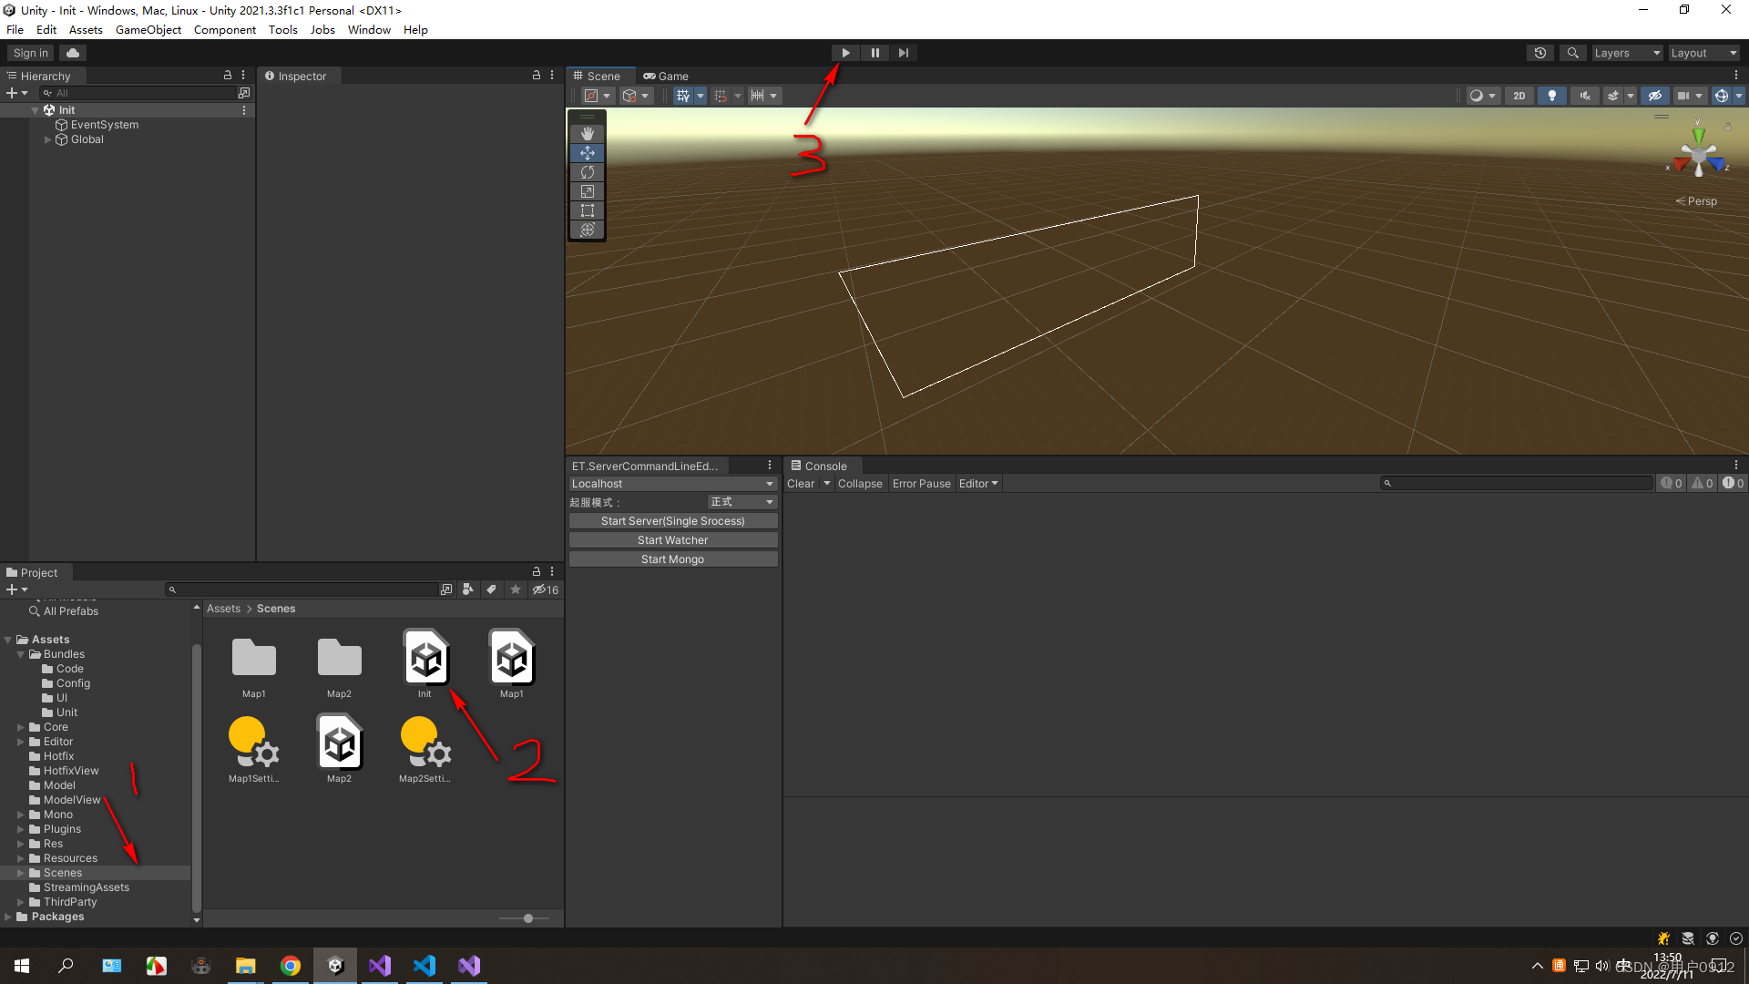Adjust the Project icon size slider
1749x984 pixels.
tap(527, 918)
